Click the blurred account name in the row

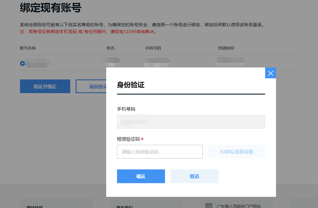[x=37, y=63]
